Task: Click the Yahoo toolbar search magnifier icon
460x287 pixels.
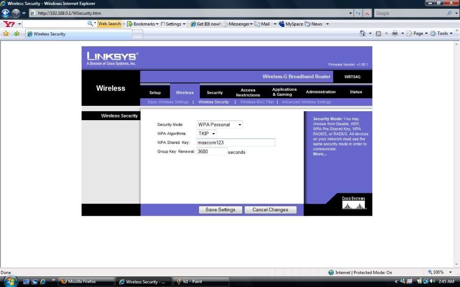Action: 90,23
